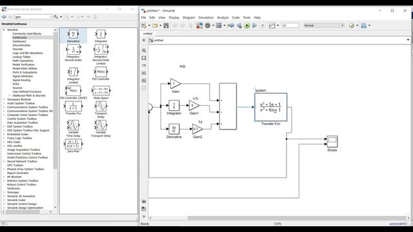The width and height of the screenshot is (413, 232).
Task: Select the Transfer Fcn library block
Action: 73,108
